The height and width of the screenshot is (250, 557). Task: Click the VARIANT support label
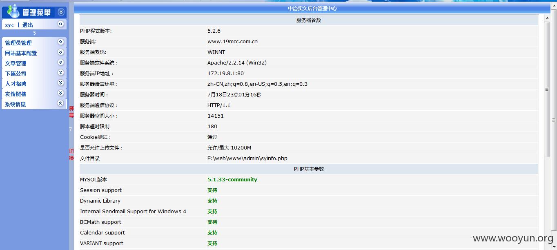tap(102, 243)
